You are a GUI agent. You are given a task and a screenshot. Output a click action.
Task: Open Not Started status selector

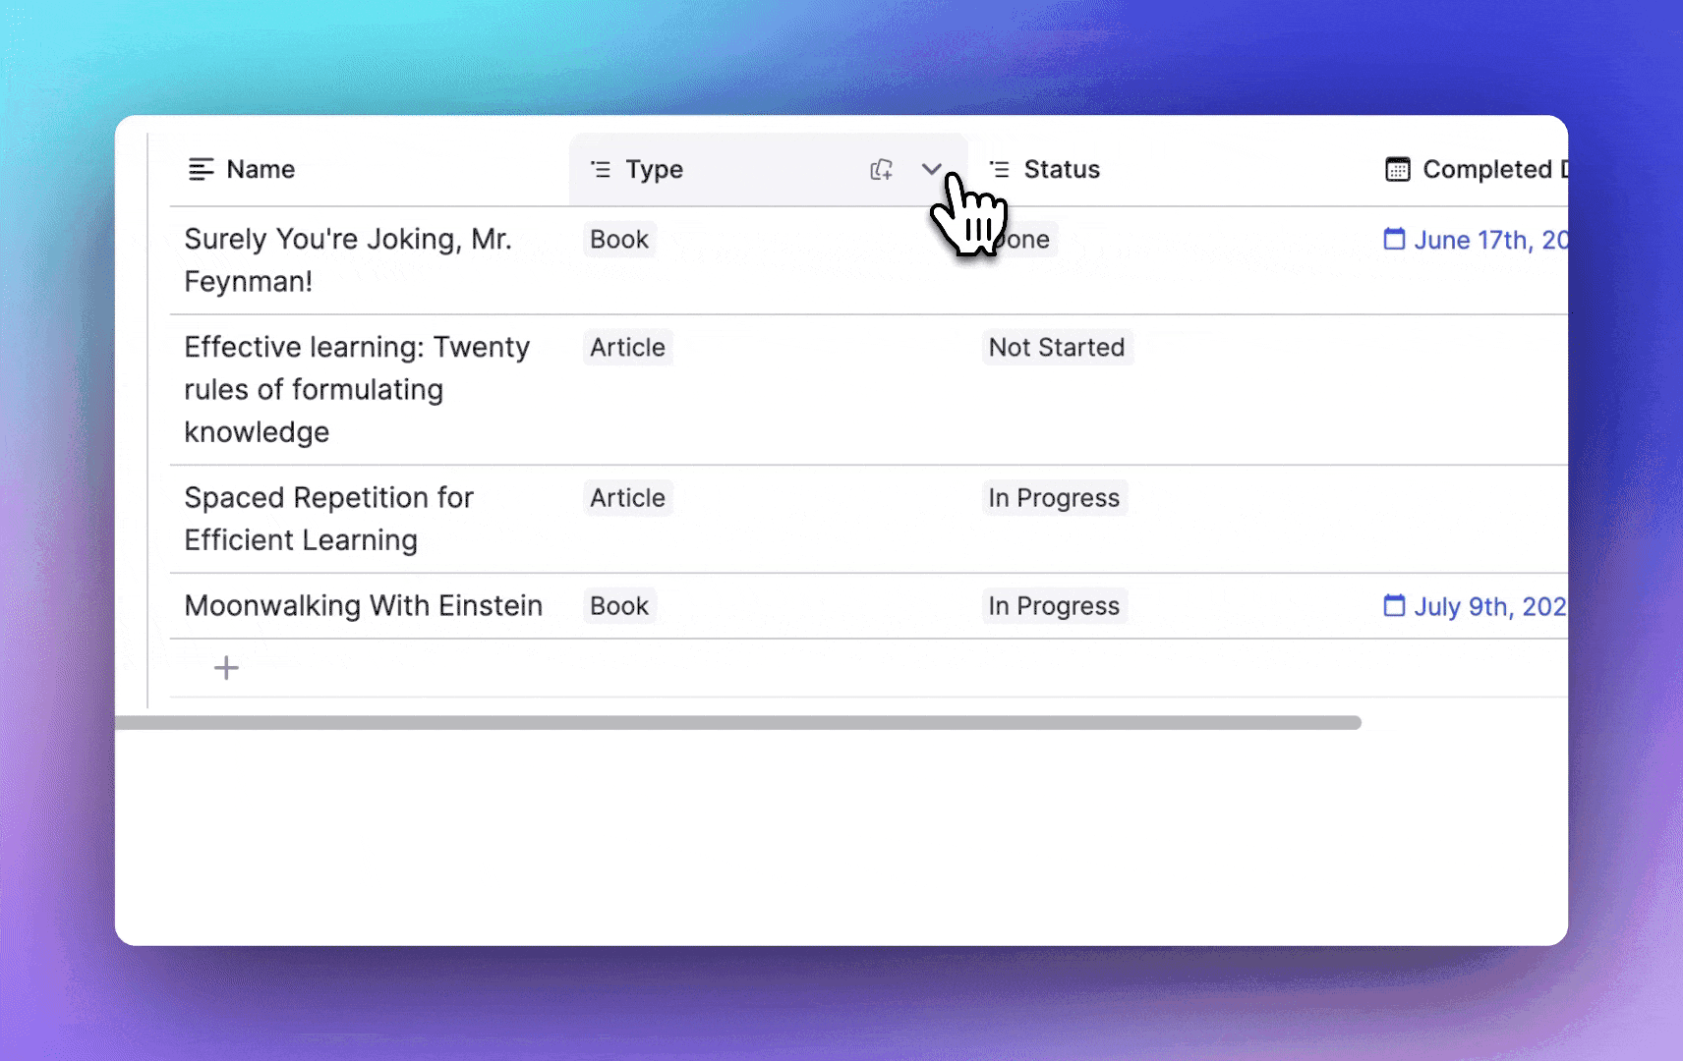click(x=1056, y=348)
